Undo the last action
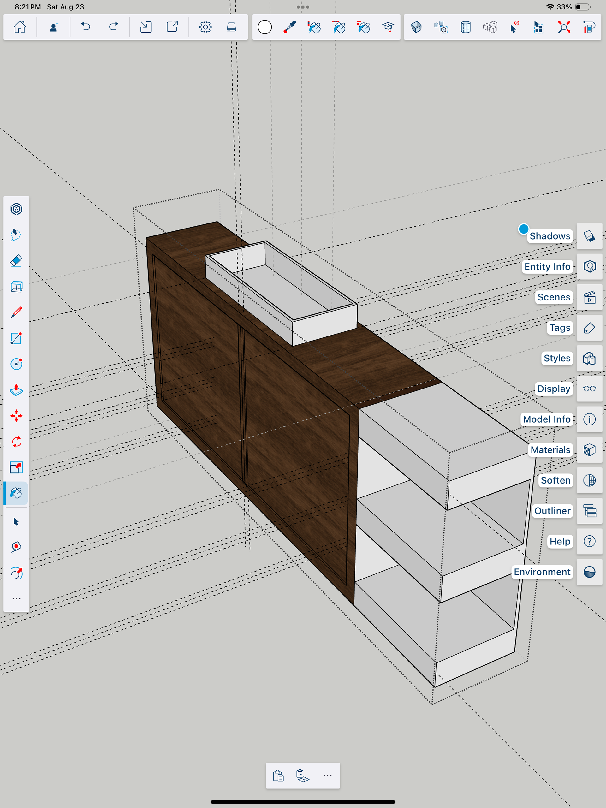 coord(86,27)
